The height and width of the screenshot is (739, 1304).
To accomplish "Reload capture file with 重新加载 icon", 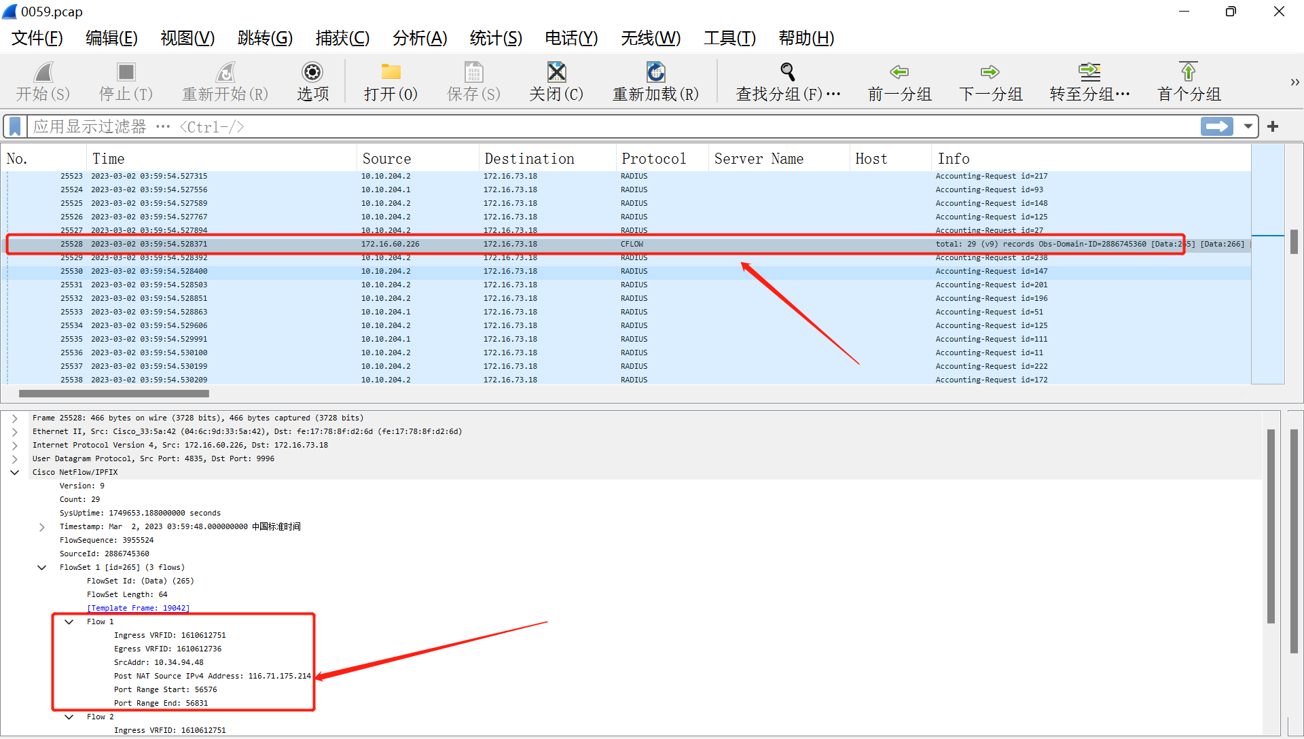I will pyautogui.click(x=655, y=73).
